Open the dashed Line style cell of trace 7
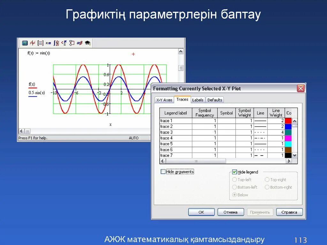 pos(261,155)
